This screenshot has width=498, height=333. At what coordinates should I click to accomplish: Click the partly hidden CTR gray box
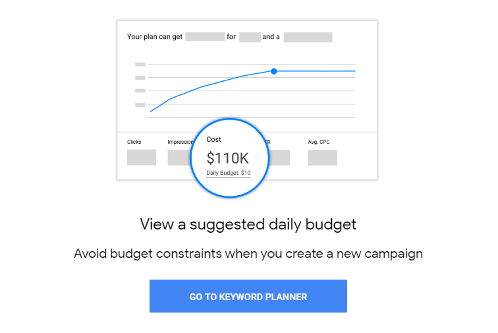click(x=279, y=158)
